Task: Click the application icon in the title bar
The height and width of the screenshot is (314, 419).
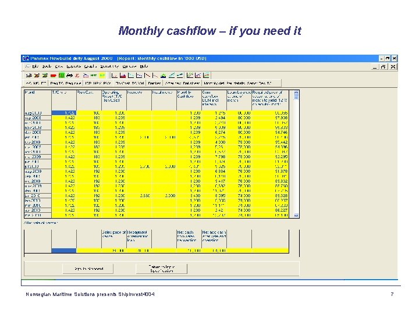Action: click(x=26, y=58)
